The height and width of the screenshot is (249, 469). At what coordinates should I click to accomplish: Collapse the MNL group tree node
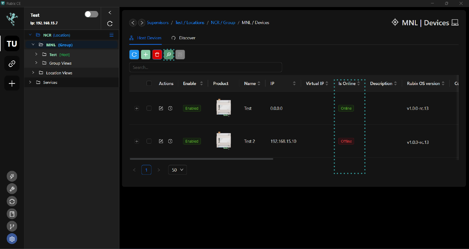[x=33, y=44]
